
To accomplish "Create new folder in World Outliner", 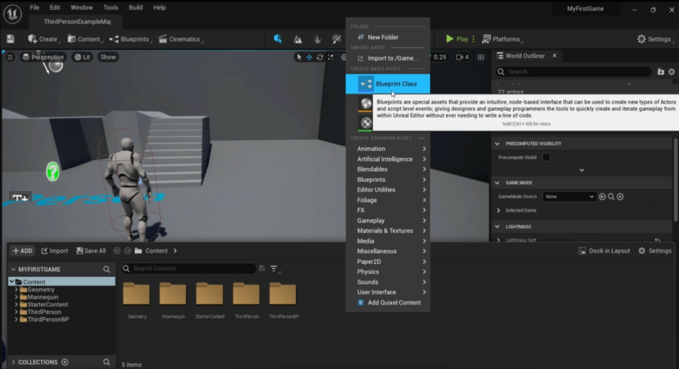I will coord(661,72).
